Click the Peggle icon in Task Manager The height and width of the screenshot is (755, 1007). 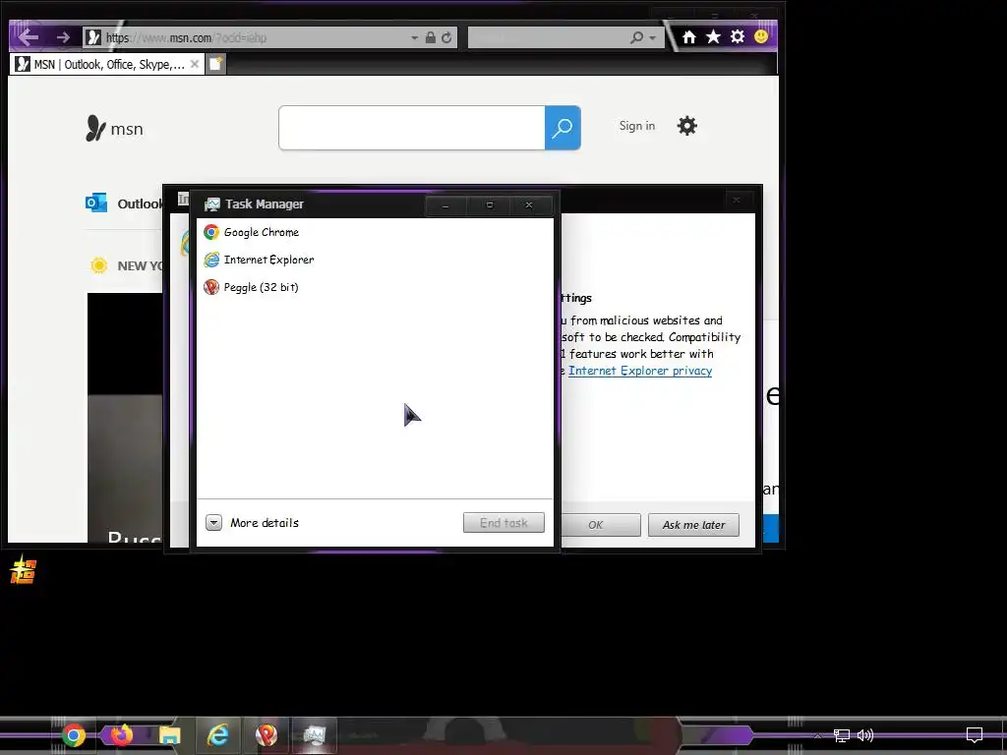click(211, 287)
